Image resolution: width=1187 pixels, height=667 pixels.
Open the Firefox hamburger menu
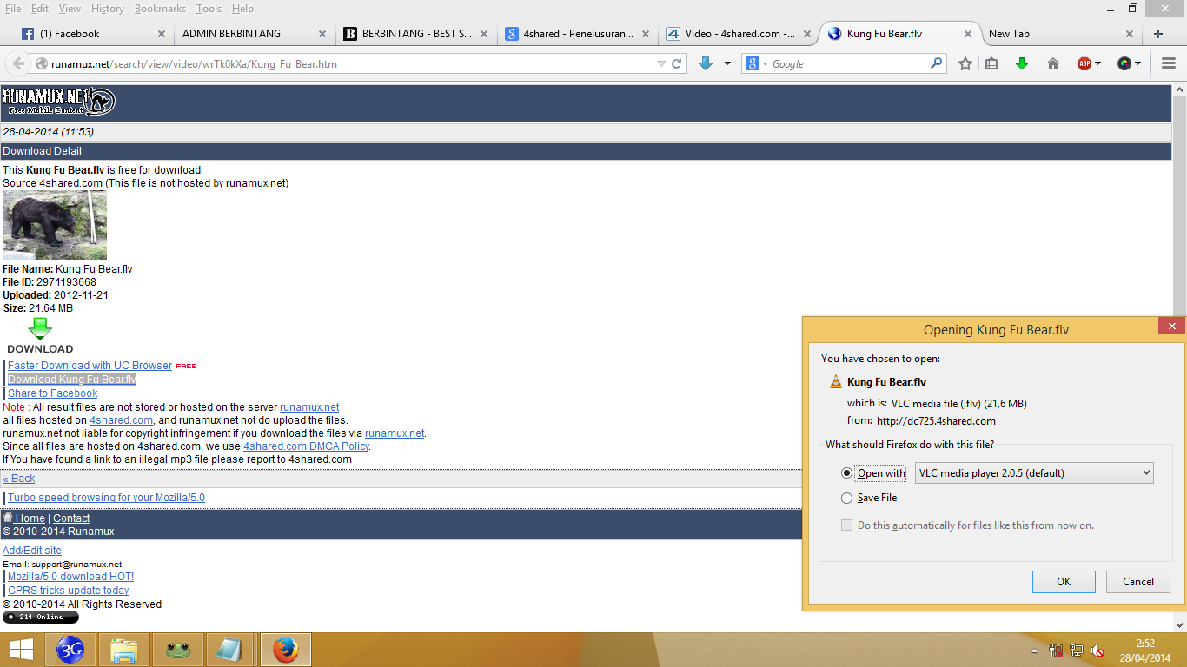coord(1168,63)
